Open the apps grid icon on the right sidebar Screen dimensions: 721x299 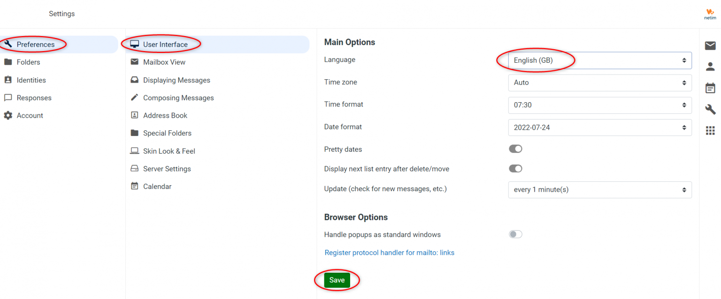(710, 130)
